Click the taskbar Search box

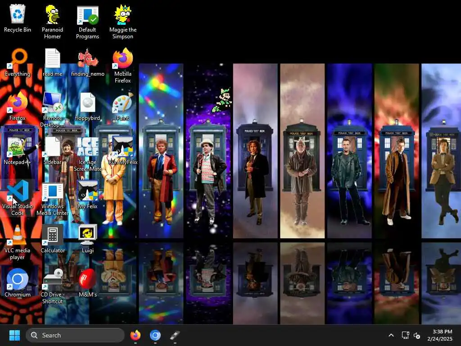[75, 335]
